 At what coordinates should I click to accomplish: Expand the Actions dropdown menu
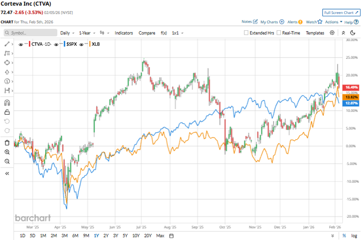334,22
